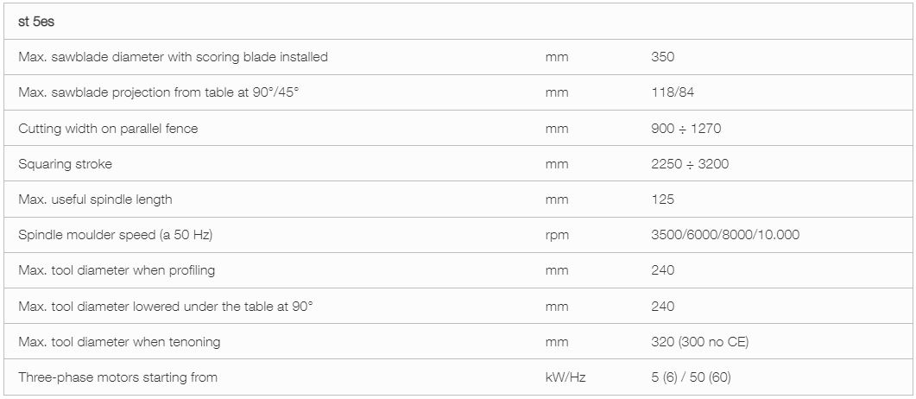Click the kW/Hz unit cell
The height and width of the screenshot is (399, 916).
point(565,377)
